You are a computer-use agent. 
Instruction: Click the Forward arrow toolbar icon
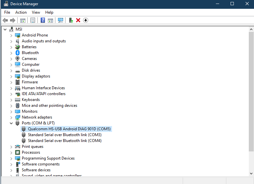(x=13, y=21)
